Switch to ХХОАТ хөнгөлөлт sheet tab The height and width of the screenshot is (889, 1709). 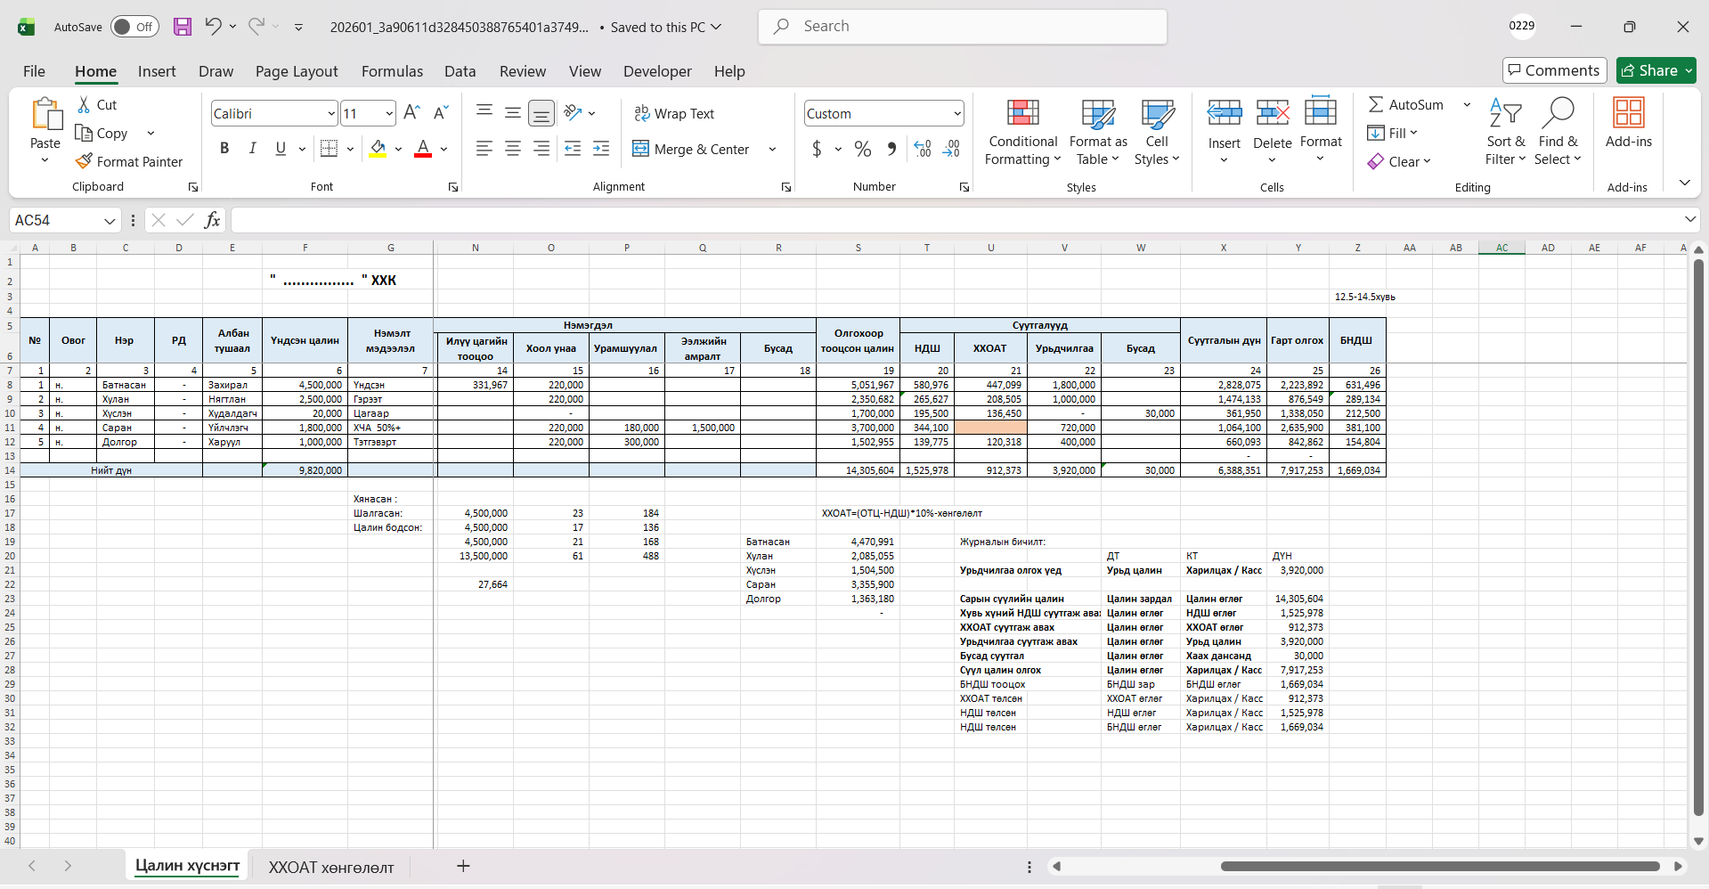point(331,867)
